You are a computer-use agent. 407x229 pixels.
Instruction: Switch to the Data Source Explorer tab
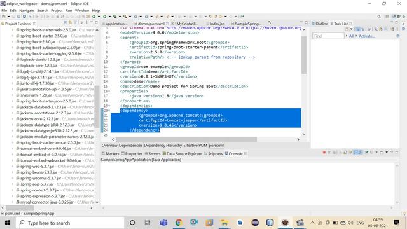pos(182,153)
